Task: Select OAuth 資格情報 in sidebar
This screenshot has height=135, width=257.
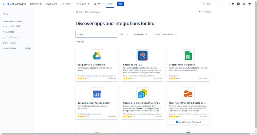Action: click(9, 49)
